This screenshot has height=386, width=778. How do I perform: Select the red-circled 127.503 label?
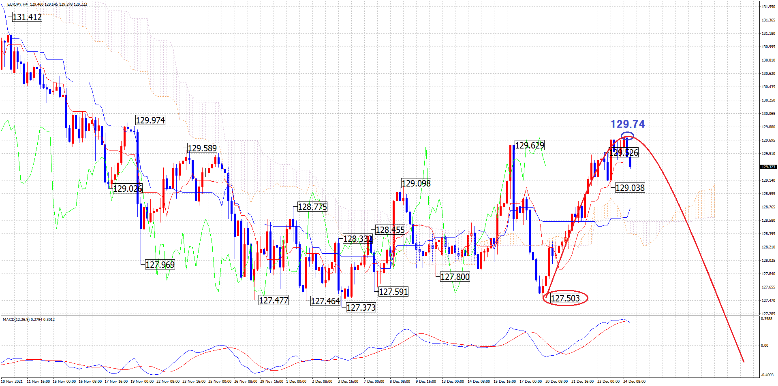pyautogui.click(x=565, y=298)
